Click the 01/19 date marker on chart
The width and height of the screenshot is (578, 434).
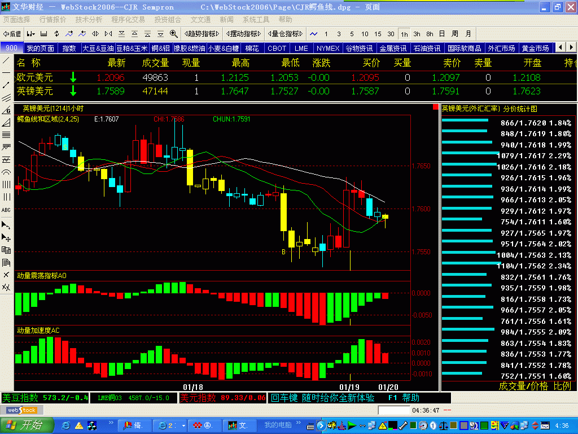pos(349,387)
